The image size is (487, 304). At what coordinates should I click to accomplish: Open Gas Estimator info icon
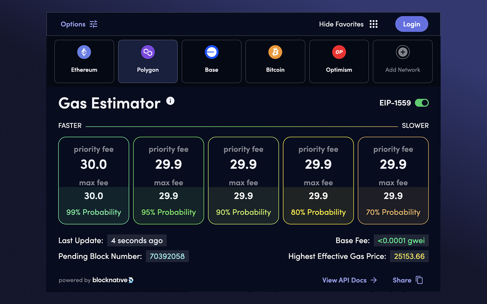pos(170,101)
